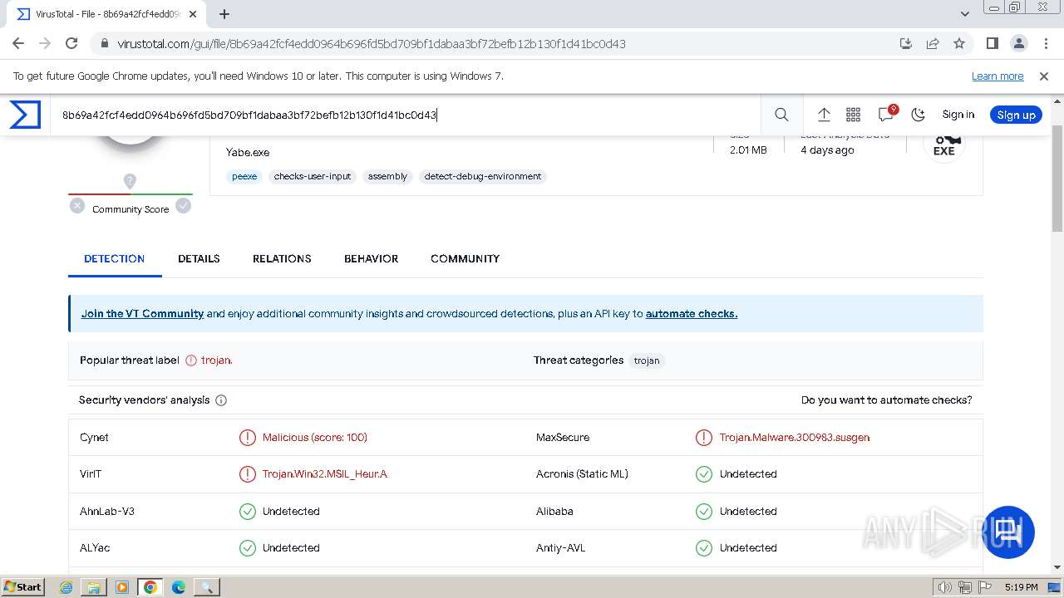Open the BEHAVIOR tab
Image resolution: width=1064 pixels, height=598 pixels.
coord(371,258)
